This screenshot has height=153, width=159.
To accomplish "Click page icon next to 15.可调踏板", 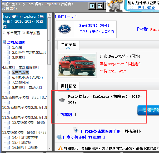I will point(8,142).
